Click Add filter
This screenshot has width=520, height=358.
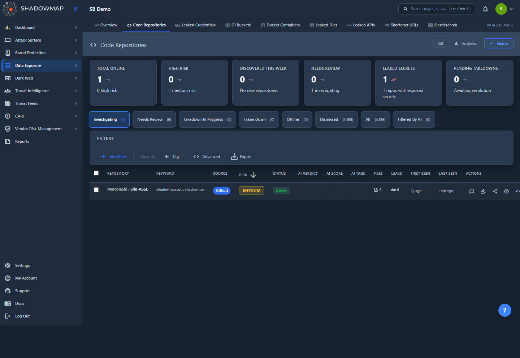click(114, 157)
